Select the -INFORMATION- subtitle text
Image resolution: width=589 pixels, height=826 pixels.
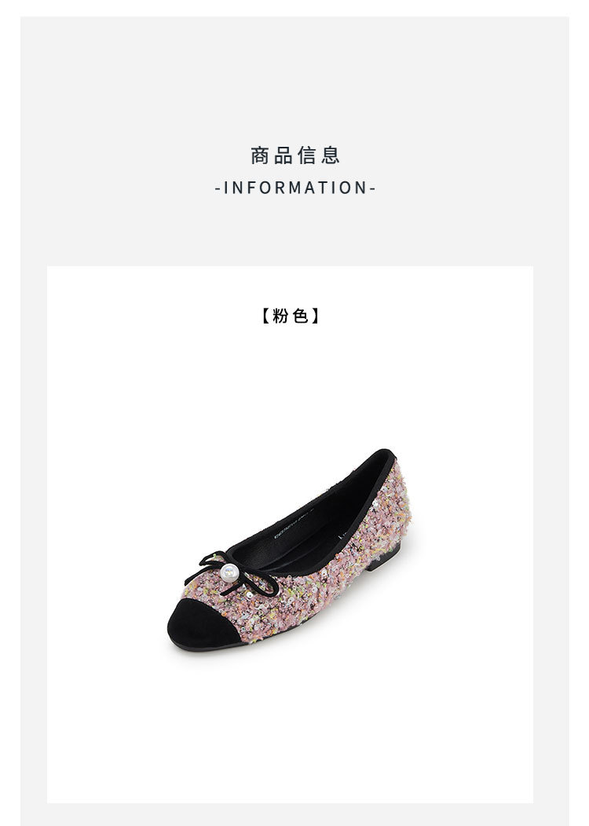click(x=294, y=188)
